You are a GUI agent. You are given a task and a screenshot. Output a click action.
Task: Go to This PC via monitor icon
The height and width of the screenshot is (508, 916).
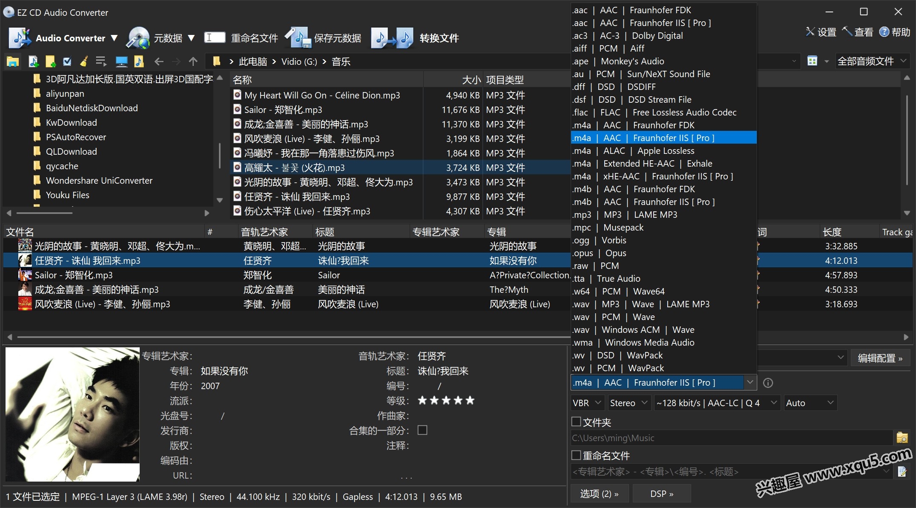point(121,62)
